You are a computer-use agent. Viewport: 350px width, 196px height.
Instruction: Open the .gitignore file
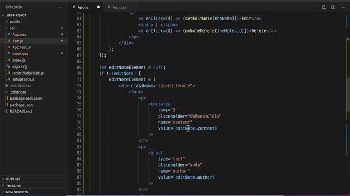18,92
